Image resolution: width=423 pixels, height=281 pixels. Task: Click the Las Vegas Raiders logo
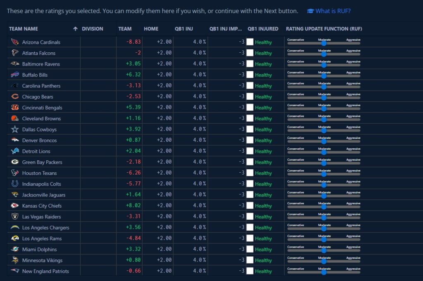point(15,216)
